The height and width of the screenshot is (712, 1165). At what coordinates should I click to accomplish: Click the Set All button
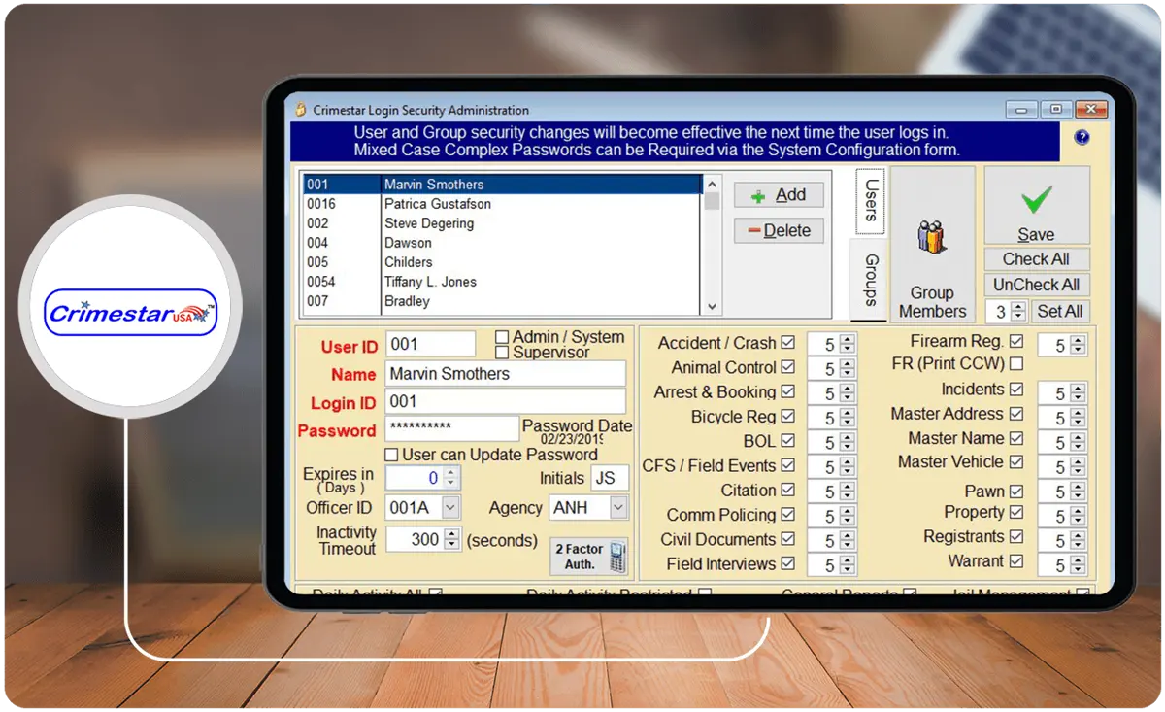click(x=1059, y=312)
